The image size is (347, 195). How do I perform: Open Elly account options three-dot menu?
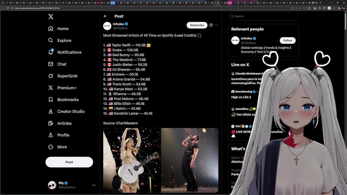[94, 185]
